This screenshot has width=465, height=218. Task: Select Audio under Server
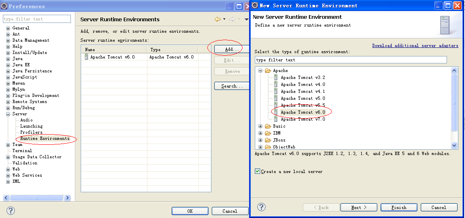tap(26, 120)
